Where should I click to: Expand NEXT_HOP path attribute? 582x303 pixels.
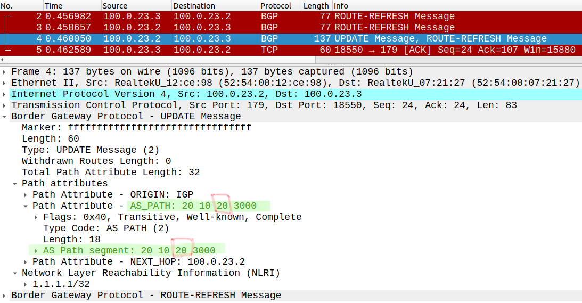[x=26, y=262]
